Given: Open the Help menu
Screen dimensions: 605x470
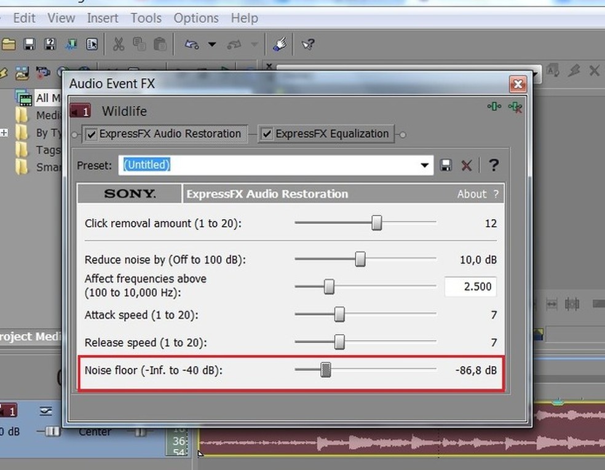Looking at the screenshot, I should click(244, 18).
